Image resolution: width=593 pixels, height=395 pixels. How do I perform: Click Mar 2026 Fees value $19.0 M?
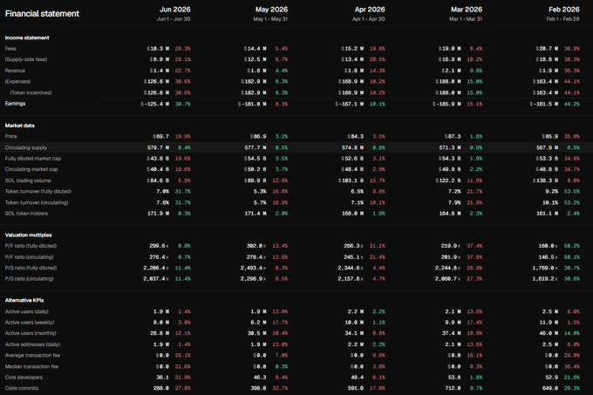[449, 49]
